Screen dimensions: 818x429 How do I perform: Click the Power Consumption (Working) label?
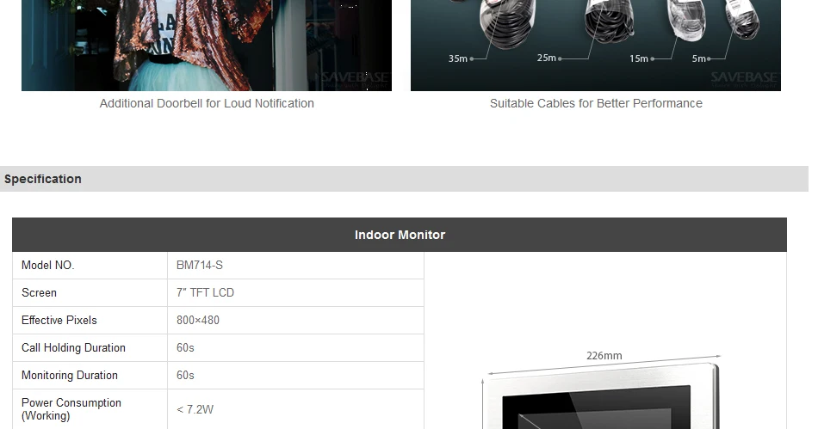(71, 409)
